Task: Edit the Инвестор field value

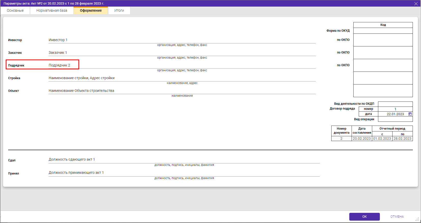Action: (x=182, y=40)
